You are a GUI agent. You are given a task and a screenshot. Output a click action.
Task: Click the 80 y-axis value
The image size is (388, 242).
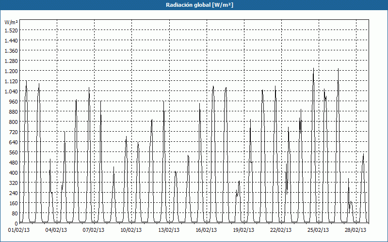pos(15,213)
